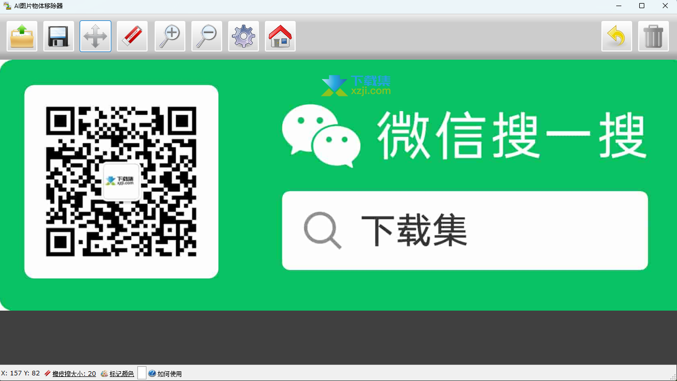Click the app icon in title bar
Image resolution: width=677 pixels, height=381 pixels.
7,6
